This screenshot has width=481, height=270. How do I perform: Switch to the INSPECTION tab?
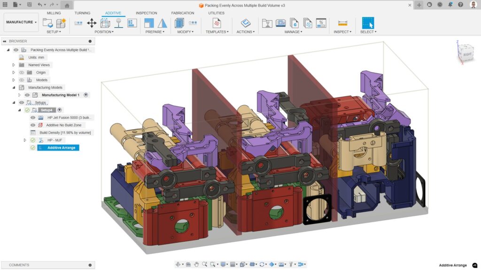click(147, 13)
